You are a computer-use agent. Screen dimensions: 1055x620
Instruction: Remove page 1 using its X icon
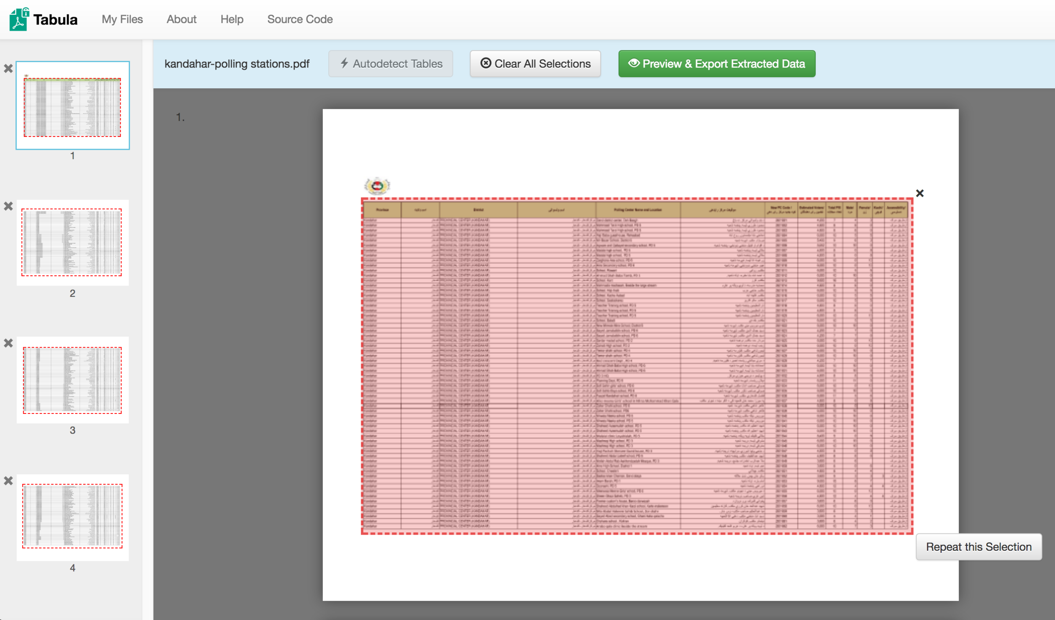pyautogui.click(x=8, y=68)
